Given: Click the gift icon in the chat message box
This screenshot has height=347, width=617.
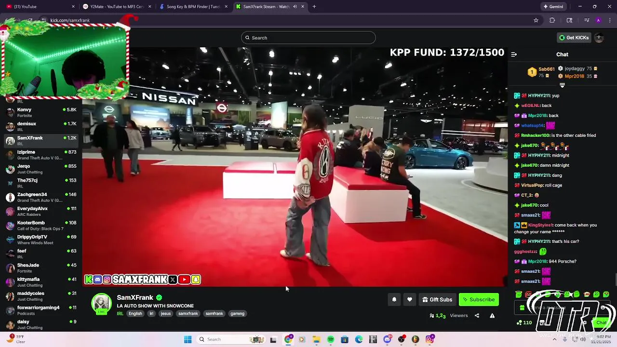Looking at the screenshot, I should 522,307.
